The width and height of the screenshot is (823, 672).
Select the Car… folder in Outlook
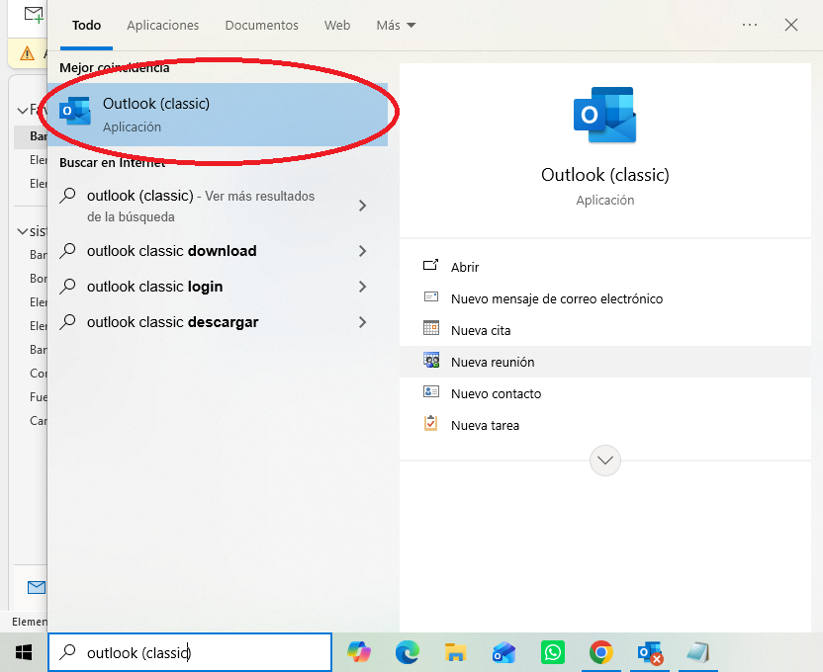(38, 420)
